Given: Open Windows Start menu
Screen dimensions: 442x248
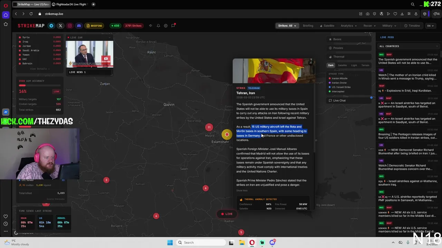Looking at the screenshot, I should [x=170, y=242].
